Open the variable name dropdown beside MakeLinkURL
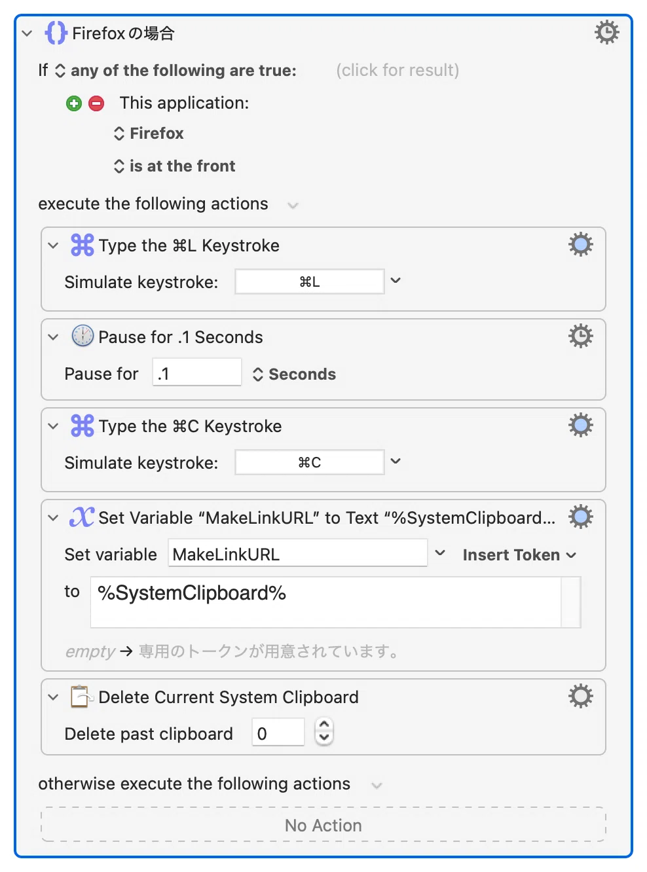Screen dimensions: 647x872 440,553
